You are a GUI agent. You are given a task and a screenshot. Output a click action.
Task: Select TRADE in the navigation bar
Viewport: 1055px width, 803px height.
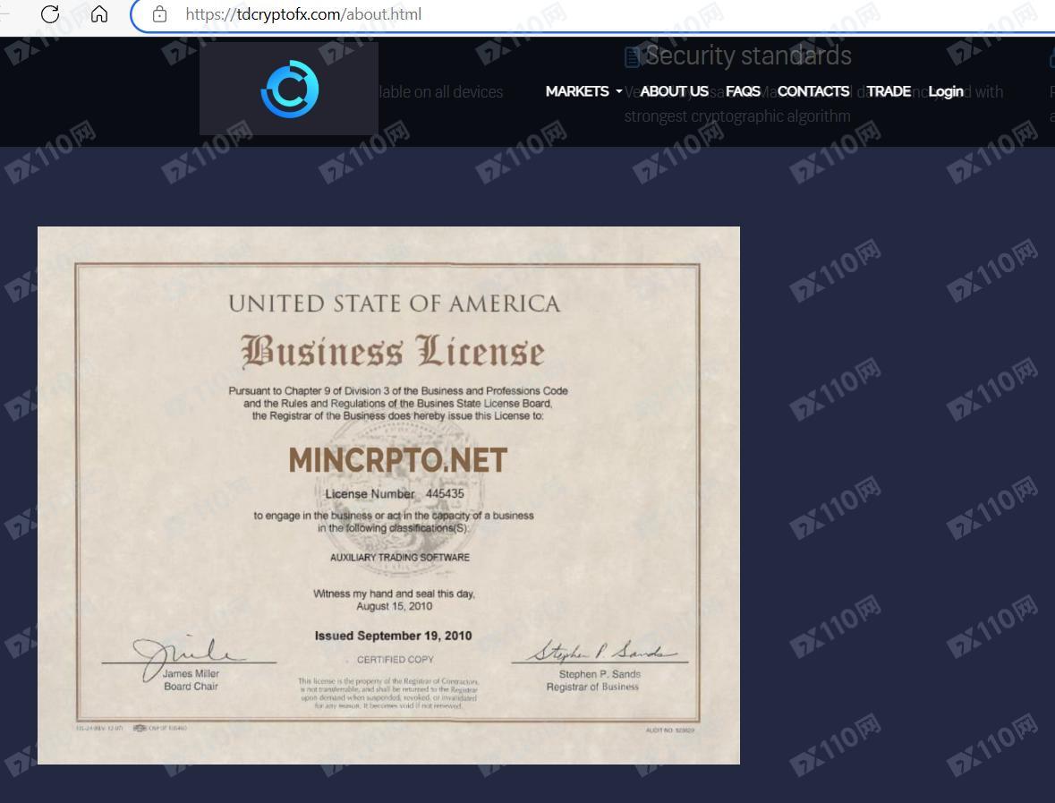point(889,91)
